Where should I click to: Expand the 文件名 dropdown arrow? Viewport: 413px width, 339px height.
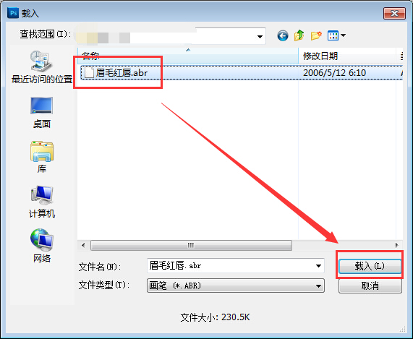[x=318, y=266]
